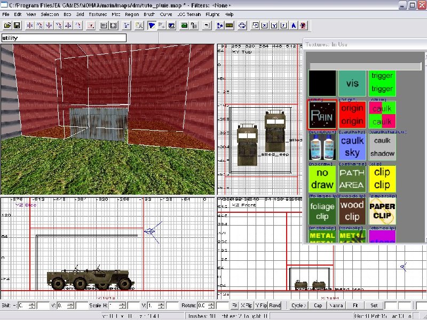Click the X-axis flip toolbar icon
Image resolution: width=427 pixels, height=320 pixels.
(30, 26)
